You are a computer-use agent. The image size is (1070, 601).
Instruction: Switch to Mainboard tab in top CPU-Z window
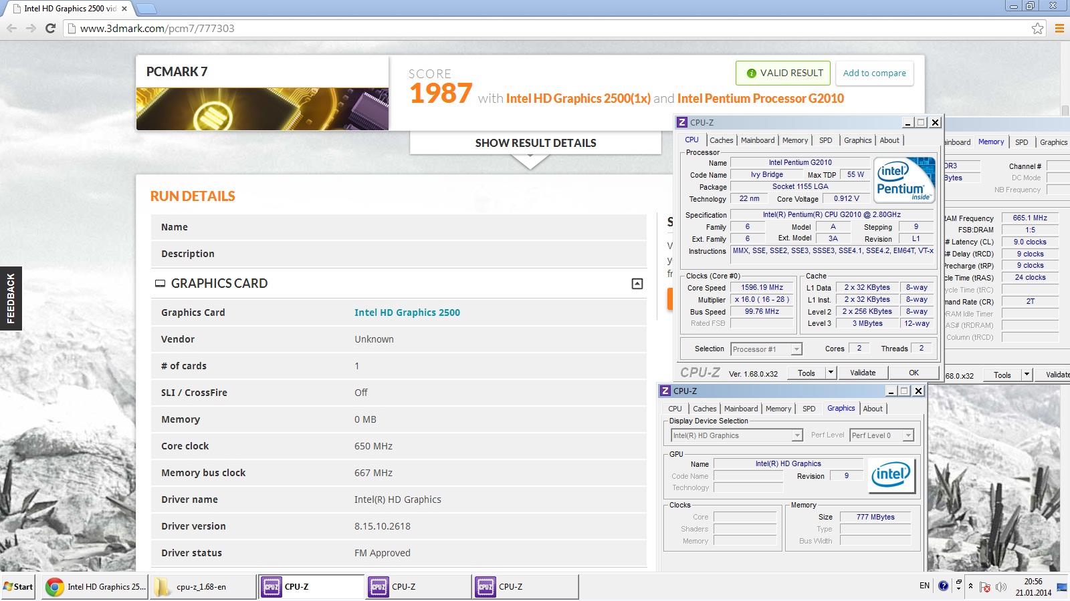point(758,140)
